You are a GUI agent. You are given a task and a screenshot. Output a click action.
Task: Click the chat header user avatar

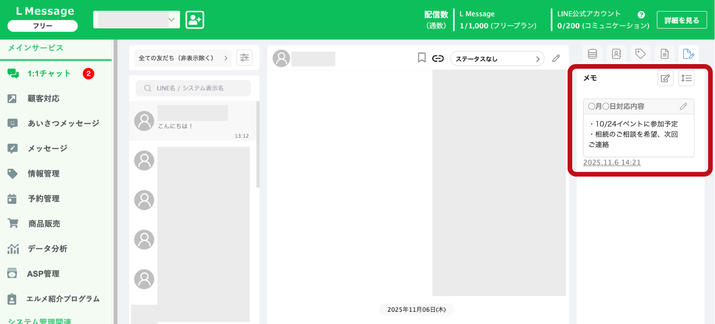click(281, 59)
